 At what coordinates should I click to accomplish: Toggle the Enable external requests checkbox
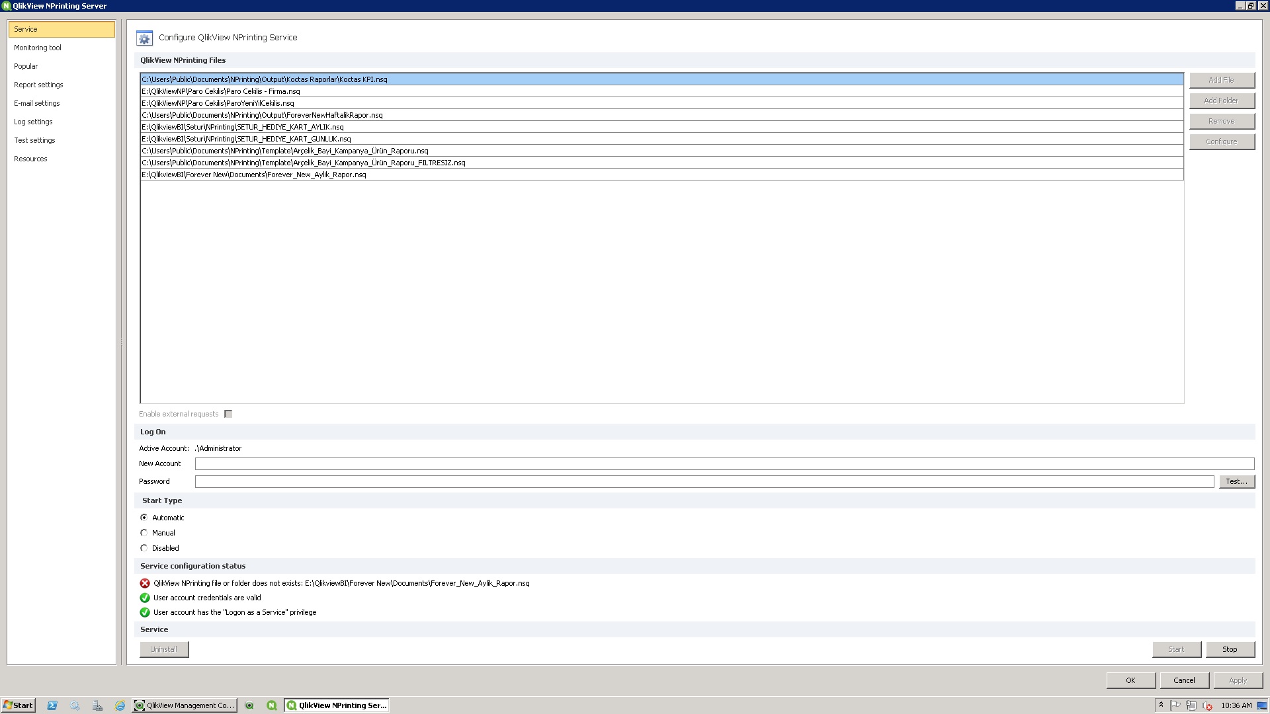tap(228, 414)
